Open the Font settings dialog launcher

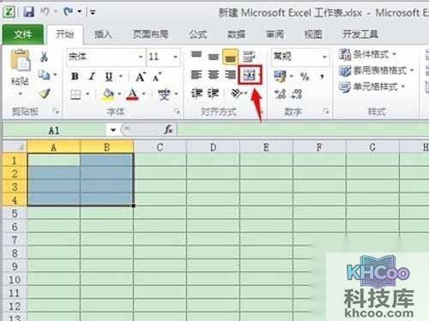tap(177, 111)
